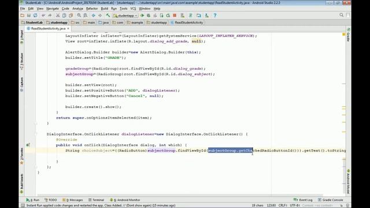Open the SDK Manager android icon
The image size is (370, 208).
click(x=207, y=16)
